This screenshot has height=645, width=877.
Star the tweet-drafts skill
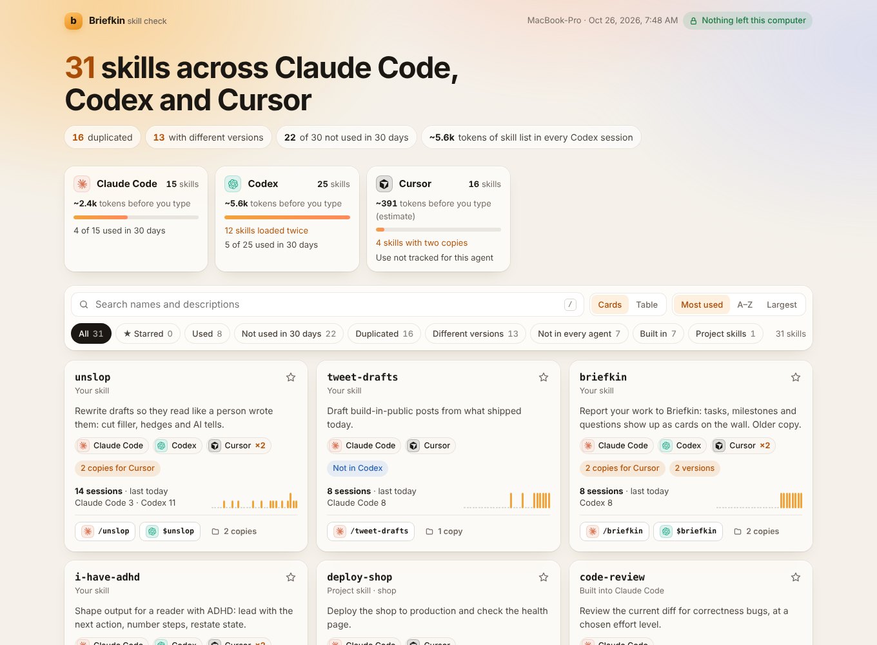click(544, 377)
